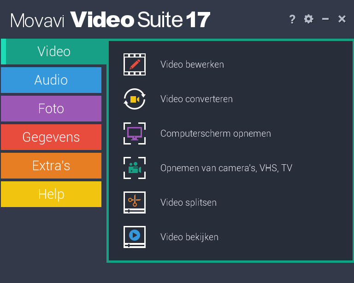354x283 pixels.
Task: Click the Video bewerken text link
Action: 192,64
